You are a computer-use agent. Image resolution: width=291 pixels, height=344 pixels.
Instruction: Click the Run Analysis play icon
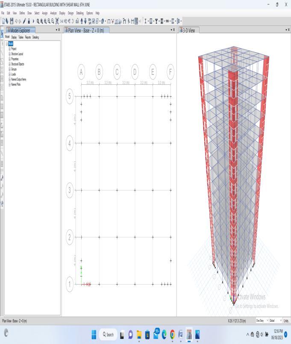[33, 21]
